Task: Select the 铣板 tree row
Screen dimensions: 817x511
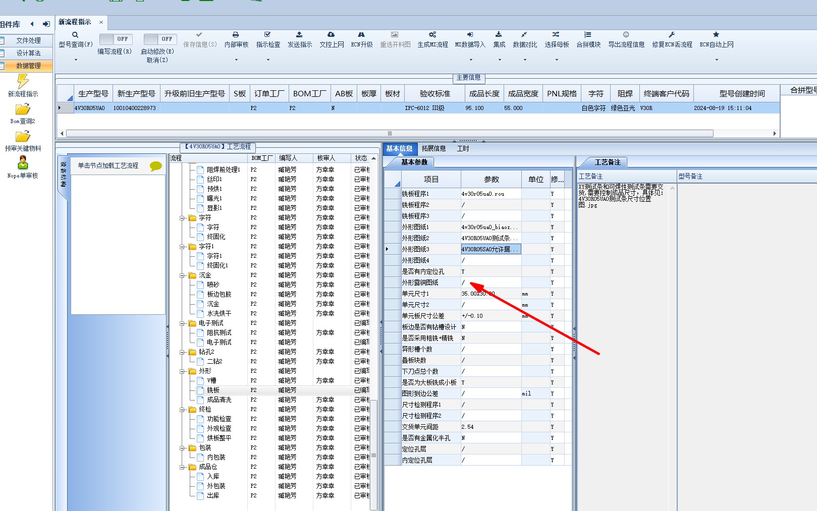Action: pos(213,390)
